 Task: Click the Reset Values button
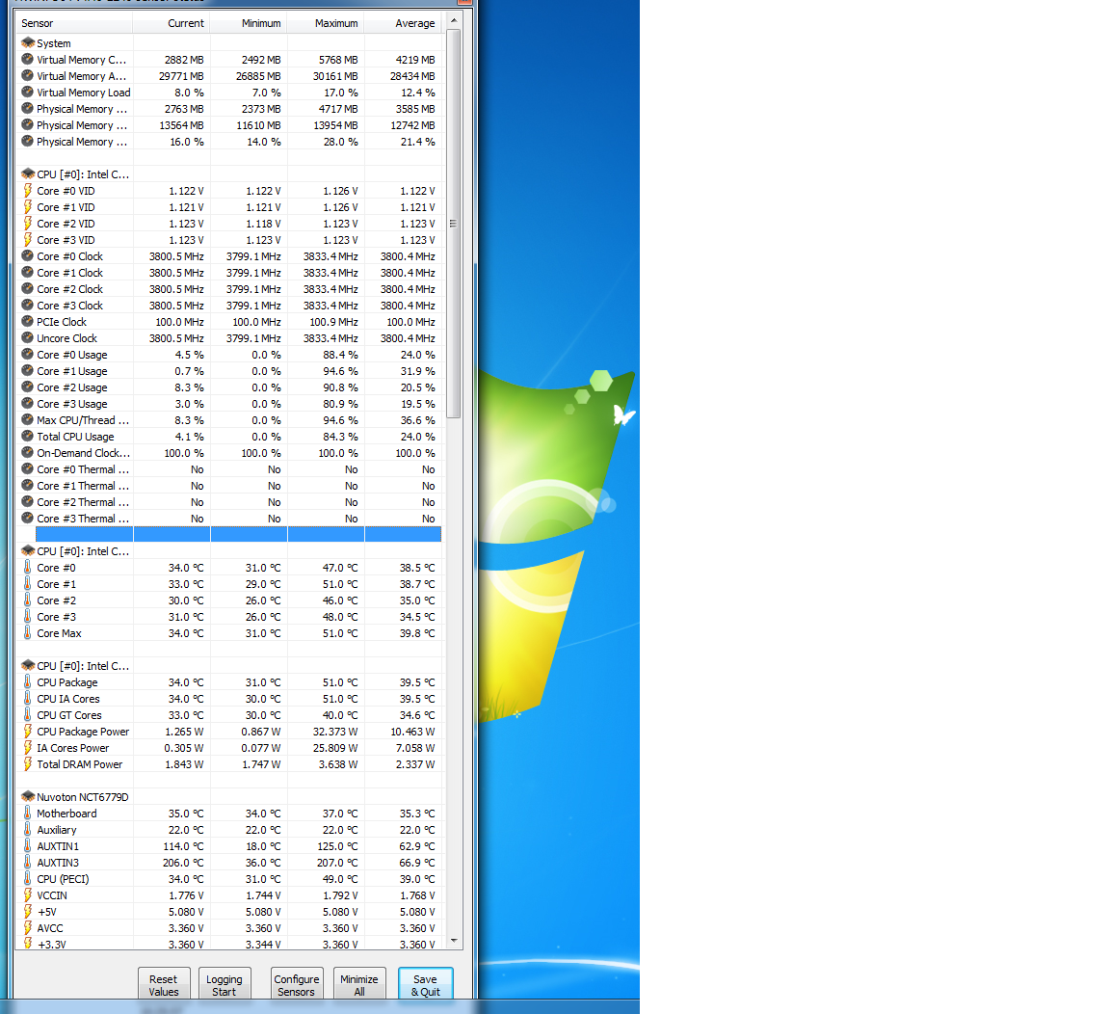pos(164,985)
